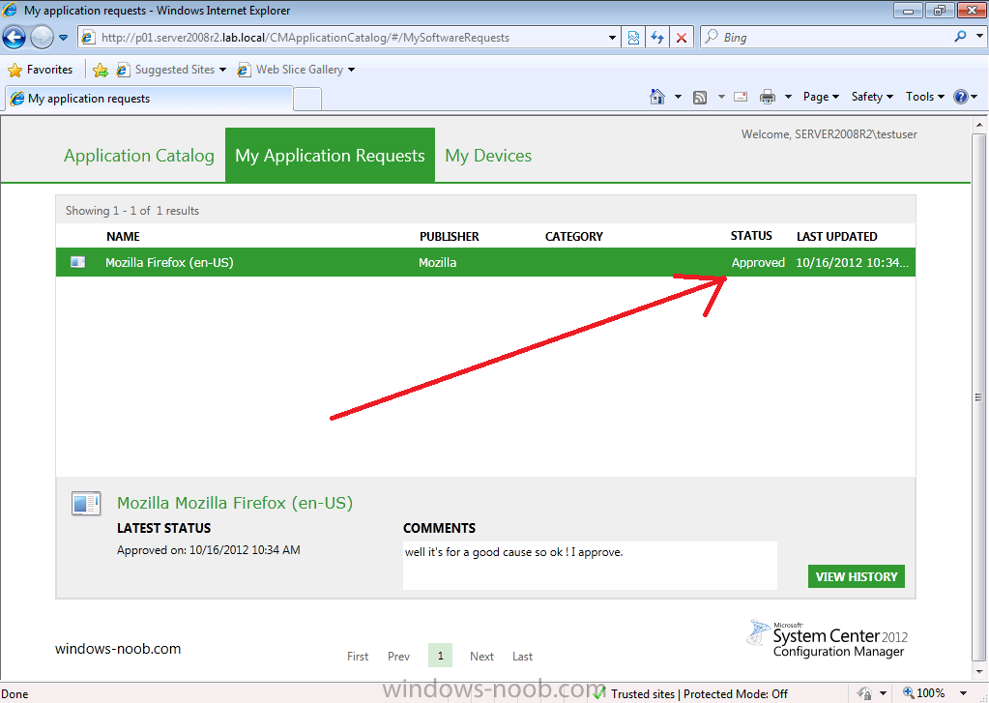Screen dimensions: 989x703
Task: Click the Print icon
Action: coord(767,97)
